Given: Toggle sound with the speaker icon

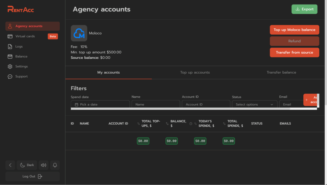Looking at the screenshot, I should pos(43,165).
